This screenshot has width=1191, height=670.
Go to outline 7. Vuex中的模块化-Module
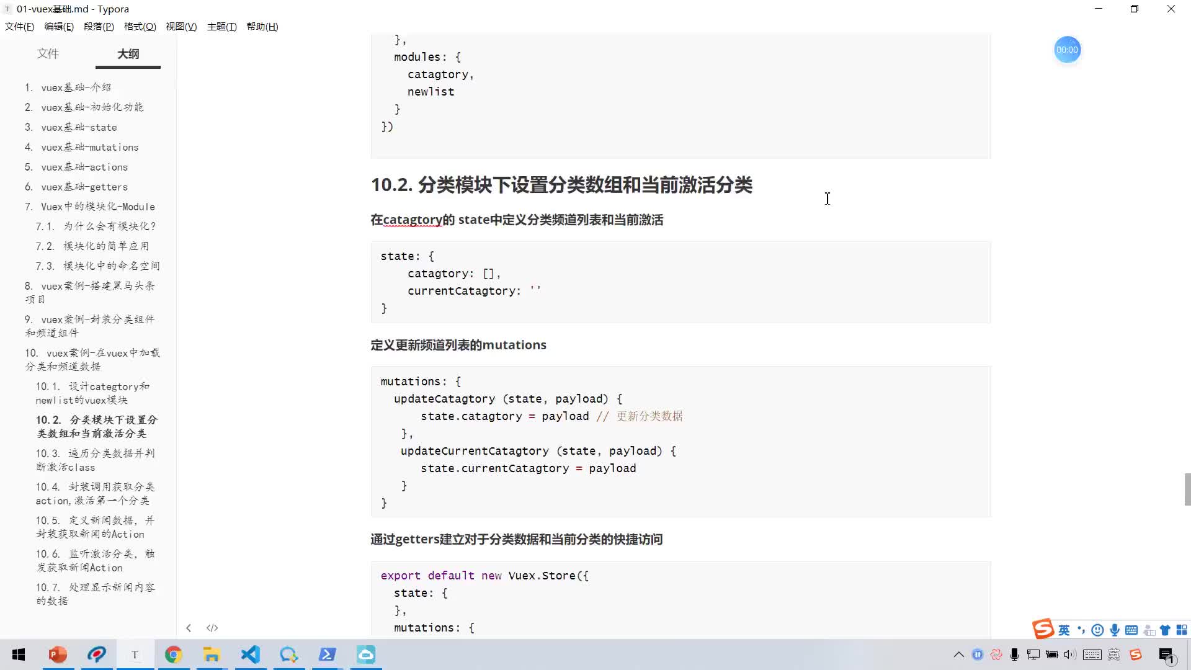point(90,207)
